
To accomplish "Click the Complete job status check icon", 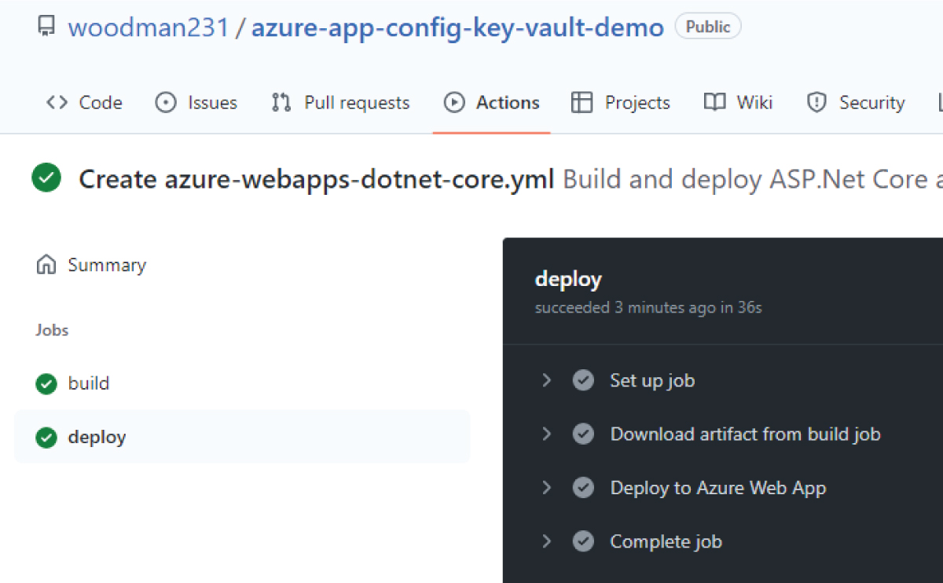I will [583, 541].
